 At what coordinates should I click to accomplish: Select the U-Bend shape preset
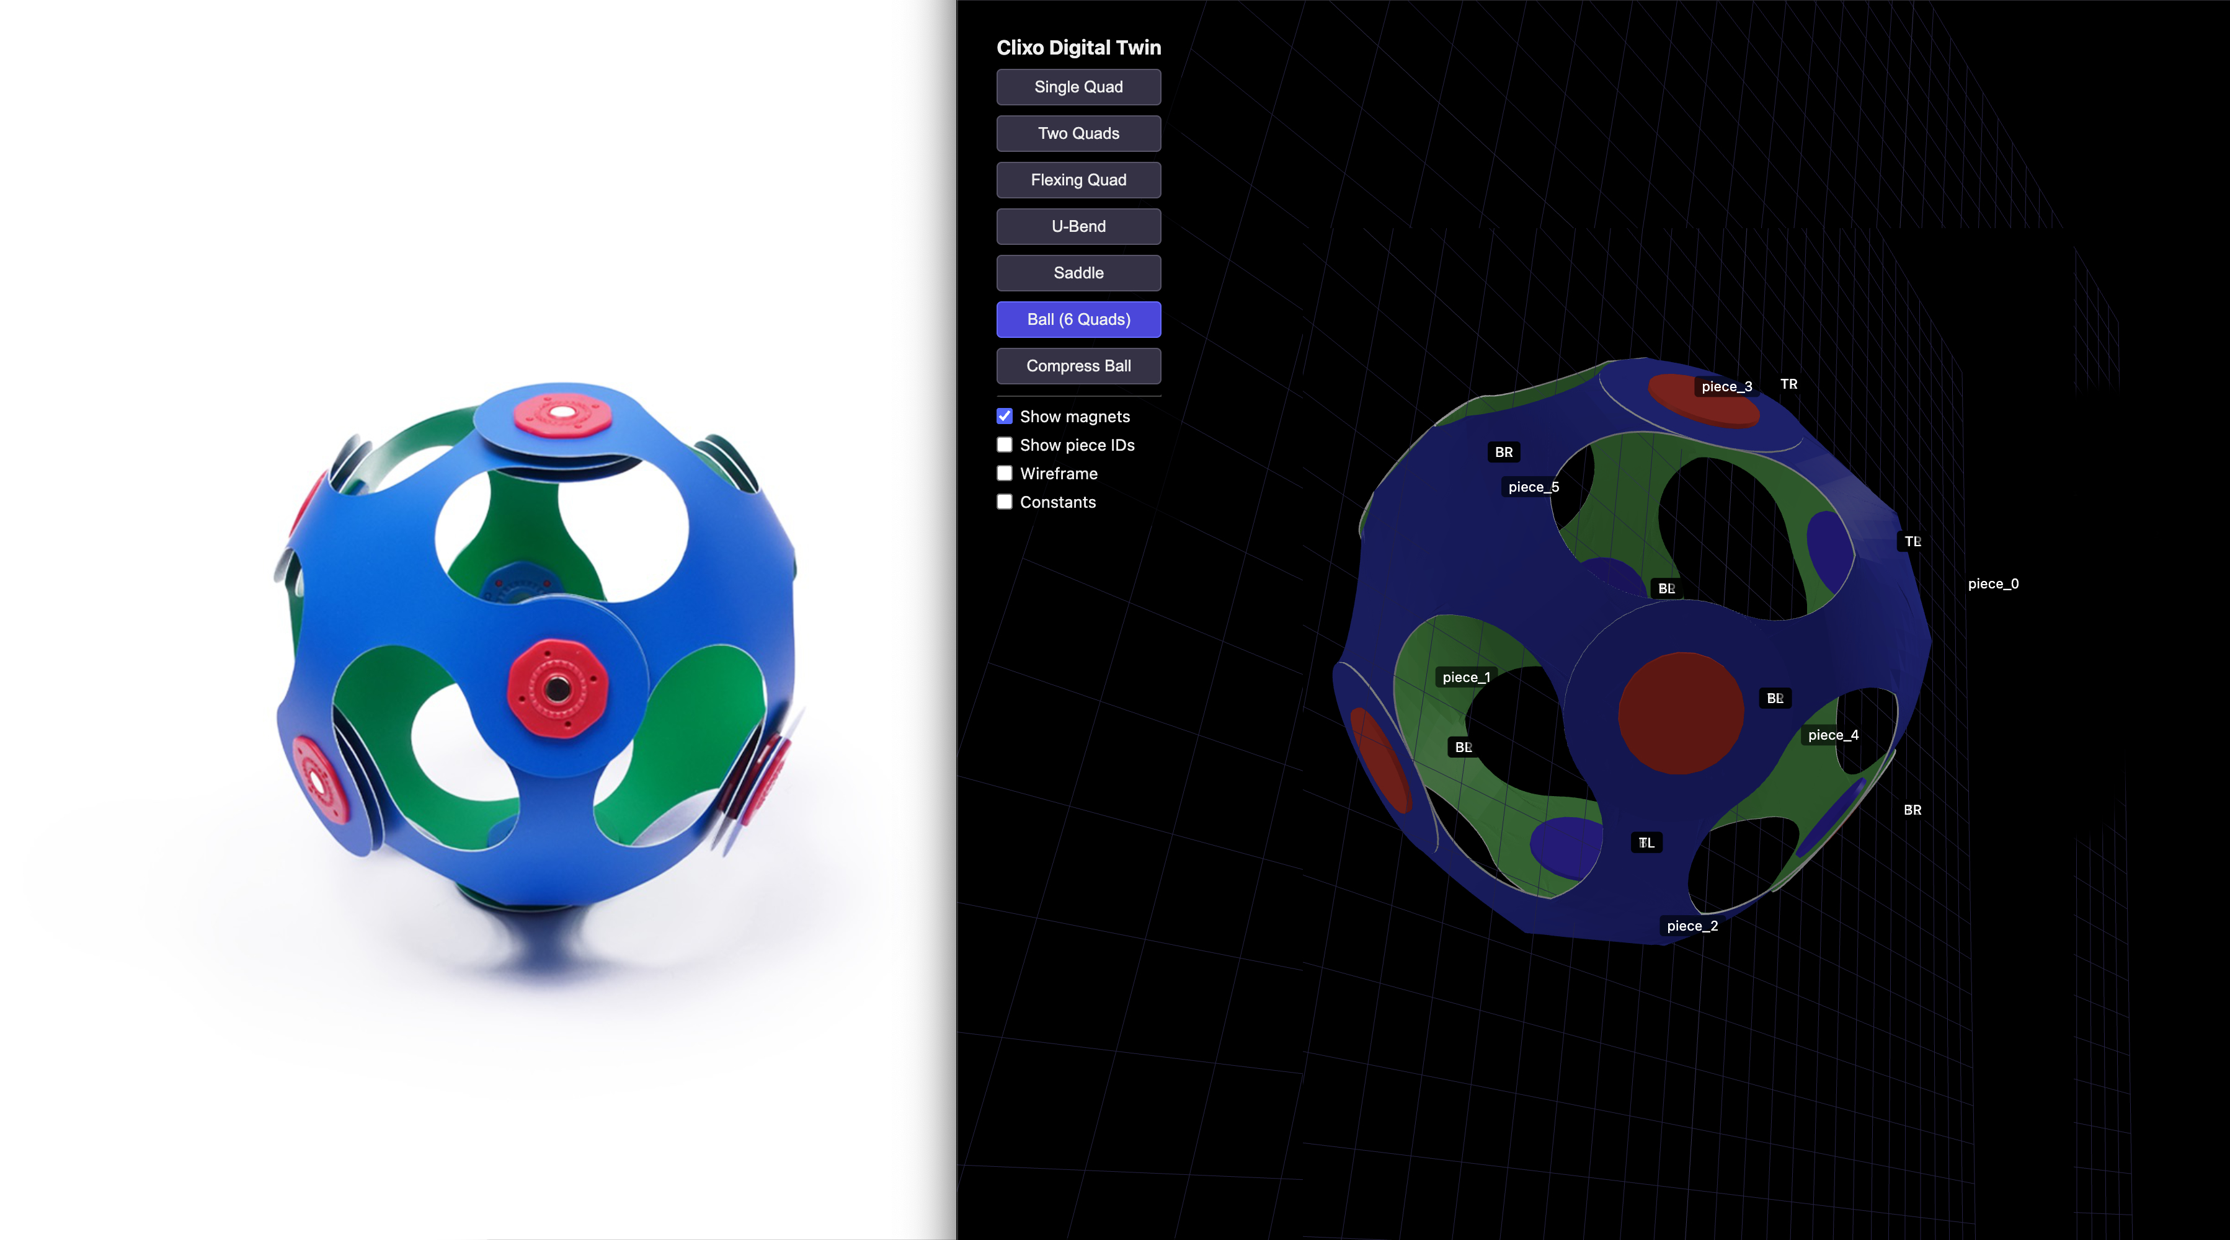[x=1078, y=226]
